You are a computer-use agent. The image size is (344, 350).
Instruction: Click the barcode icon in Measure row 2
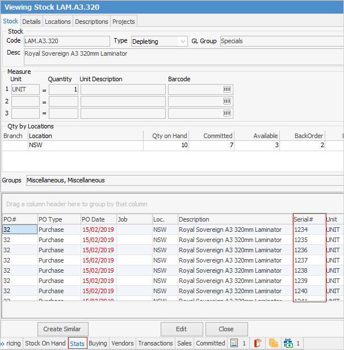pos(227,102)
